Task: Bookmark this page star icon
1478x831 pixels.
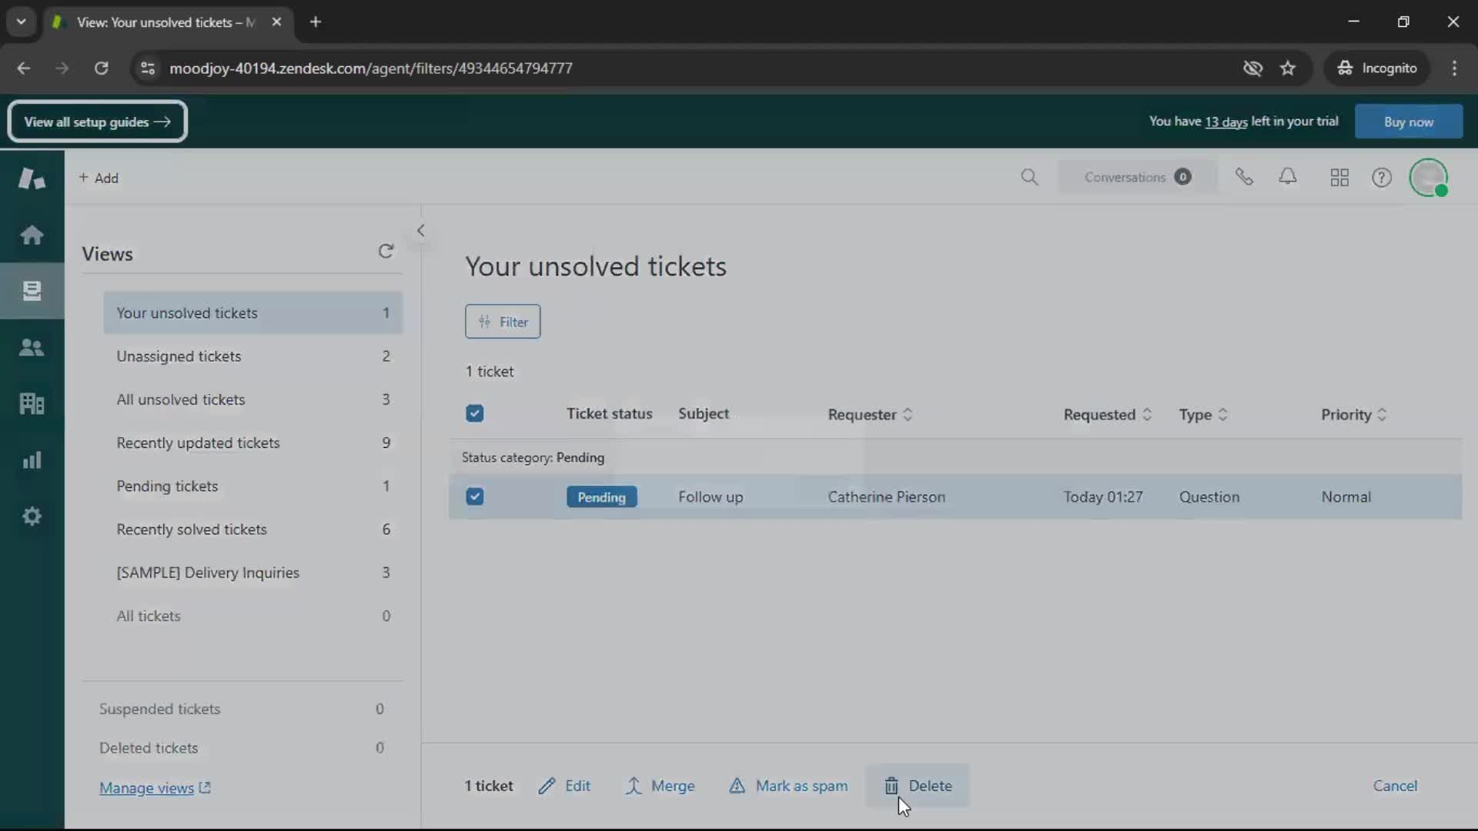Action: tap(1288, 68)
